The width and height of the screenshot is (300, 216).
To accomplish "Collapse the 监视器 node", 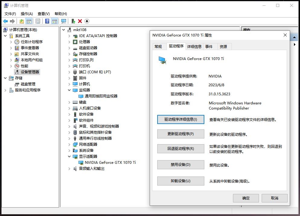I will tap(69, 90).
